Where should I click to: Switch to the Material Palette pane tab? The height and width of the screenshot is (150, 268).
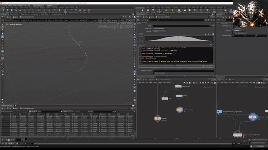pyautogui.click(x=167, y=77)
